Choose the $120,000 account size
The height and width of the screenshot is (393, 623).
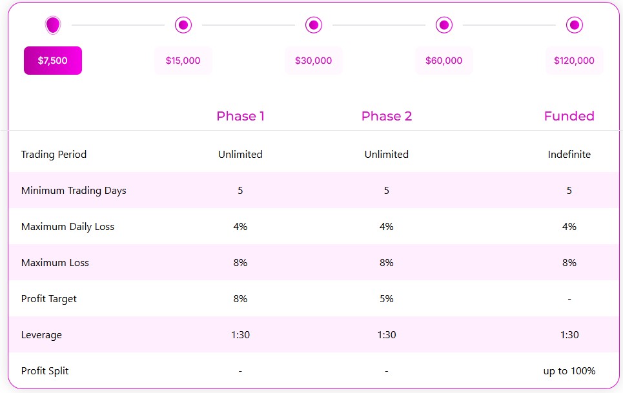[574, 61]
